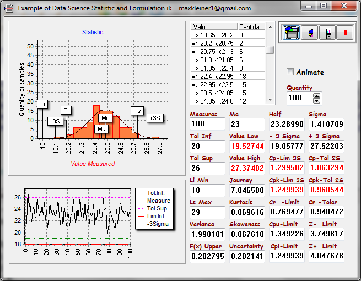This screenshot has height=281, width=361.
Task: Enable the Animate checkbox
Action: 290,72
